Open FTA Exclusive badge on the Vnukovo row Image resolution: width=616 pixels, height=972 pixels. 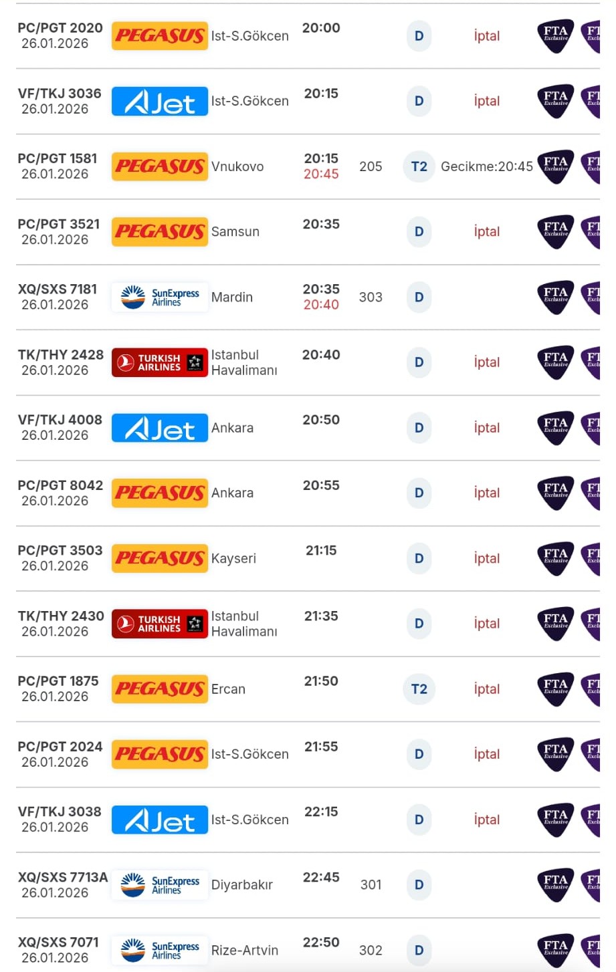[555, 166]
